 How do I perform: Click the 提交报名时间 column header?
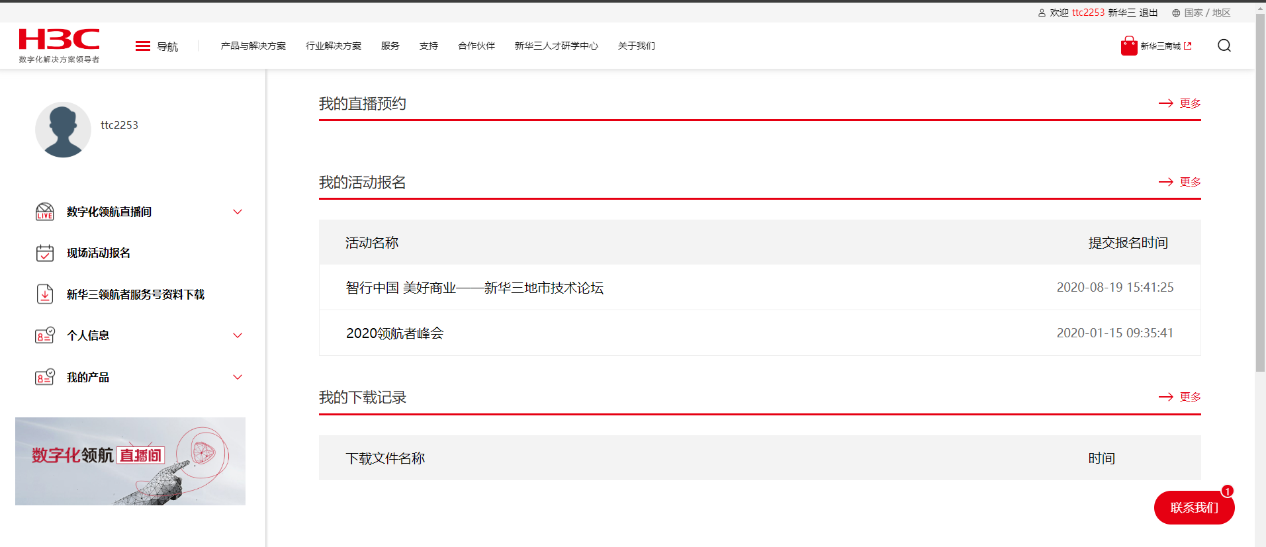1128,243
